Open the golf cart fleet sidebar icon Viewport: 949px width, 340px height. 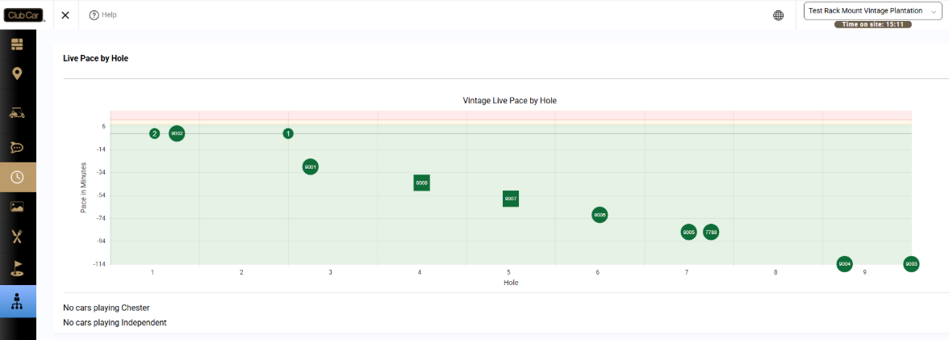click(17, 113)
